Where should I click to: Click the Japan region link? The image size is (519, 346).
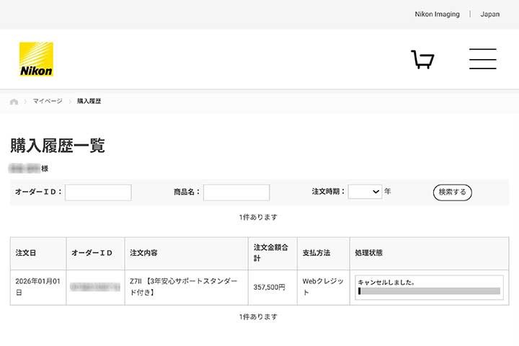click(489, 14)
